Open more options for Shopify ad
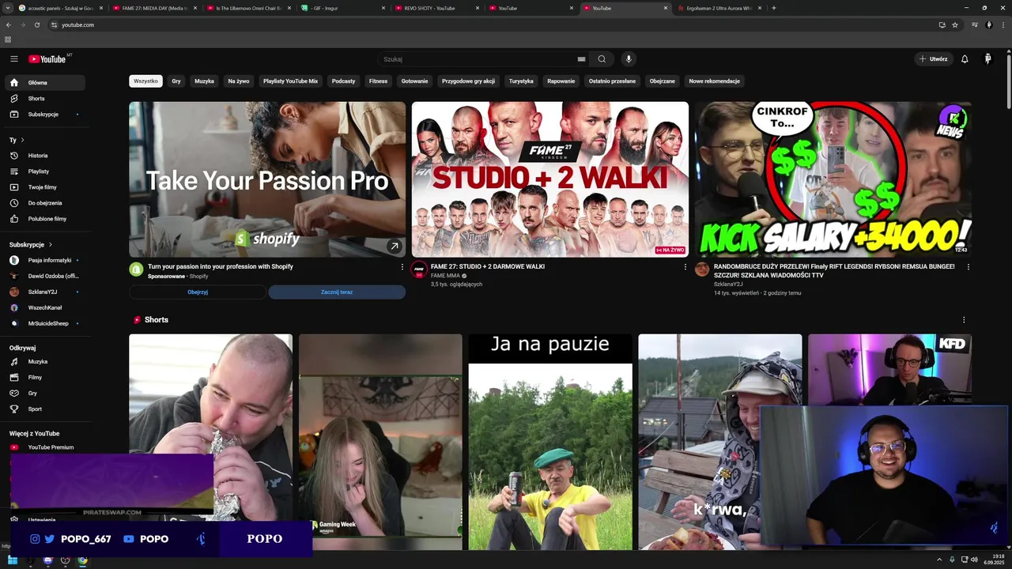This screenshot has width=1012, height=569. pyautogui.click(x=402, y=267)
